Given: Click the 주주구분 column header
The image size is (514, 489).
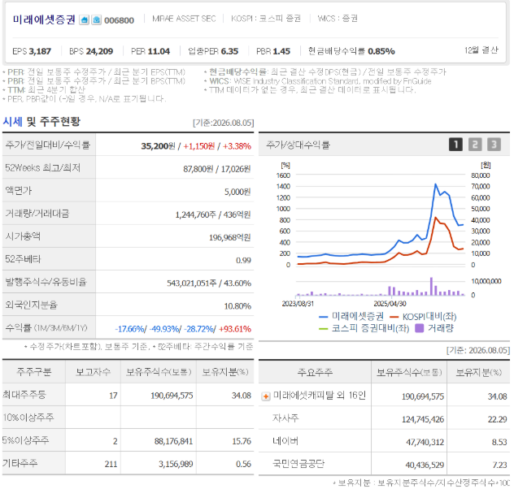Looking at the screenshot, I should click(34, 372).
